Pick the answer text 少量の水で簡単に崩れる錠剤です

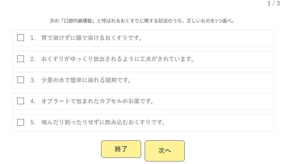pyautogui.click(x=86, y=80)
